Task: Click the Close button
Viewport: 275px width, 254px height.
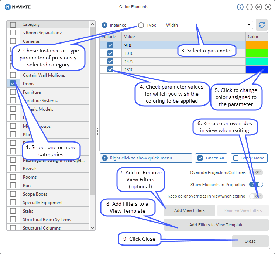Action: (x=250, y=241)
